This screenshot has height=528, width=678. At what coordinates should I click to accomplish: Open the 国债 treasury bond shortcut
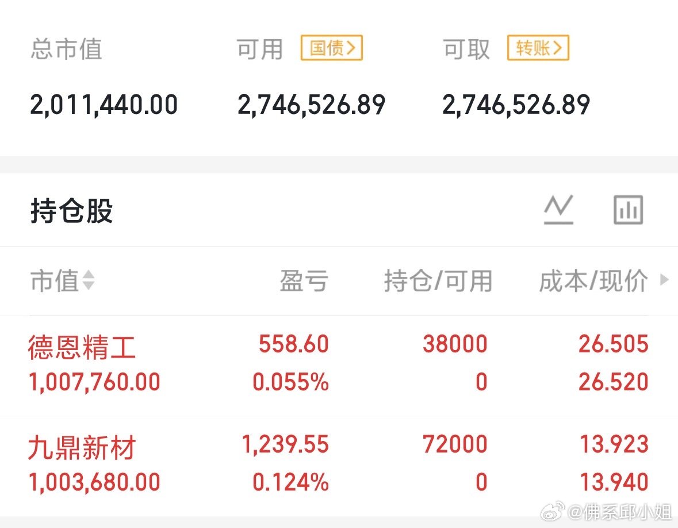tap(331, 49)
